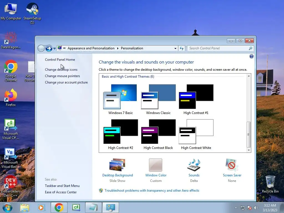284x213 pixels.
Task: Select the Firefox desktop shortcut
Action: [11, 98]
